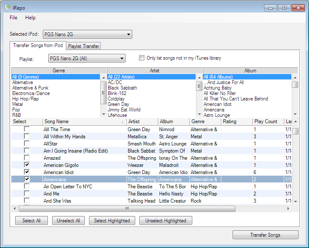Image resolution: width=309 pixels, height=248 pixels.
Task: Select Alternative & Punk genre
Action: (x=55, y=88)
